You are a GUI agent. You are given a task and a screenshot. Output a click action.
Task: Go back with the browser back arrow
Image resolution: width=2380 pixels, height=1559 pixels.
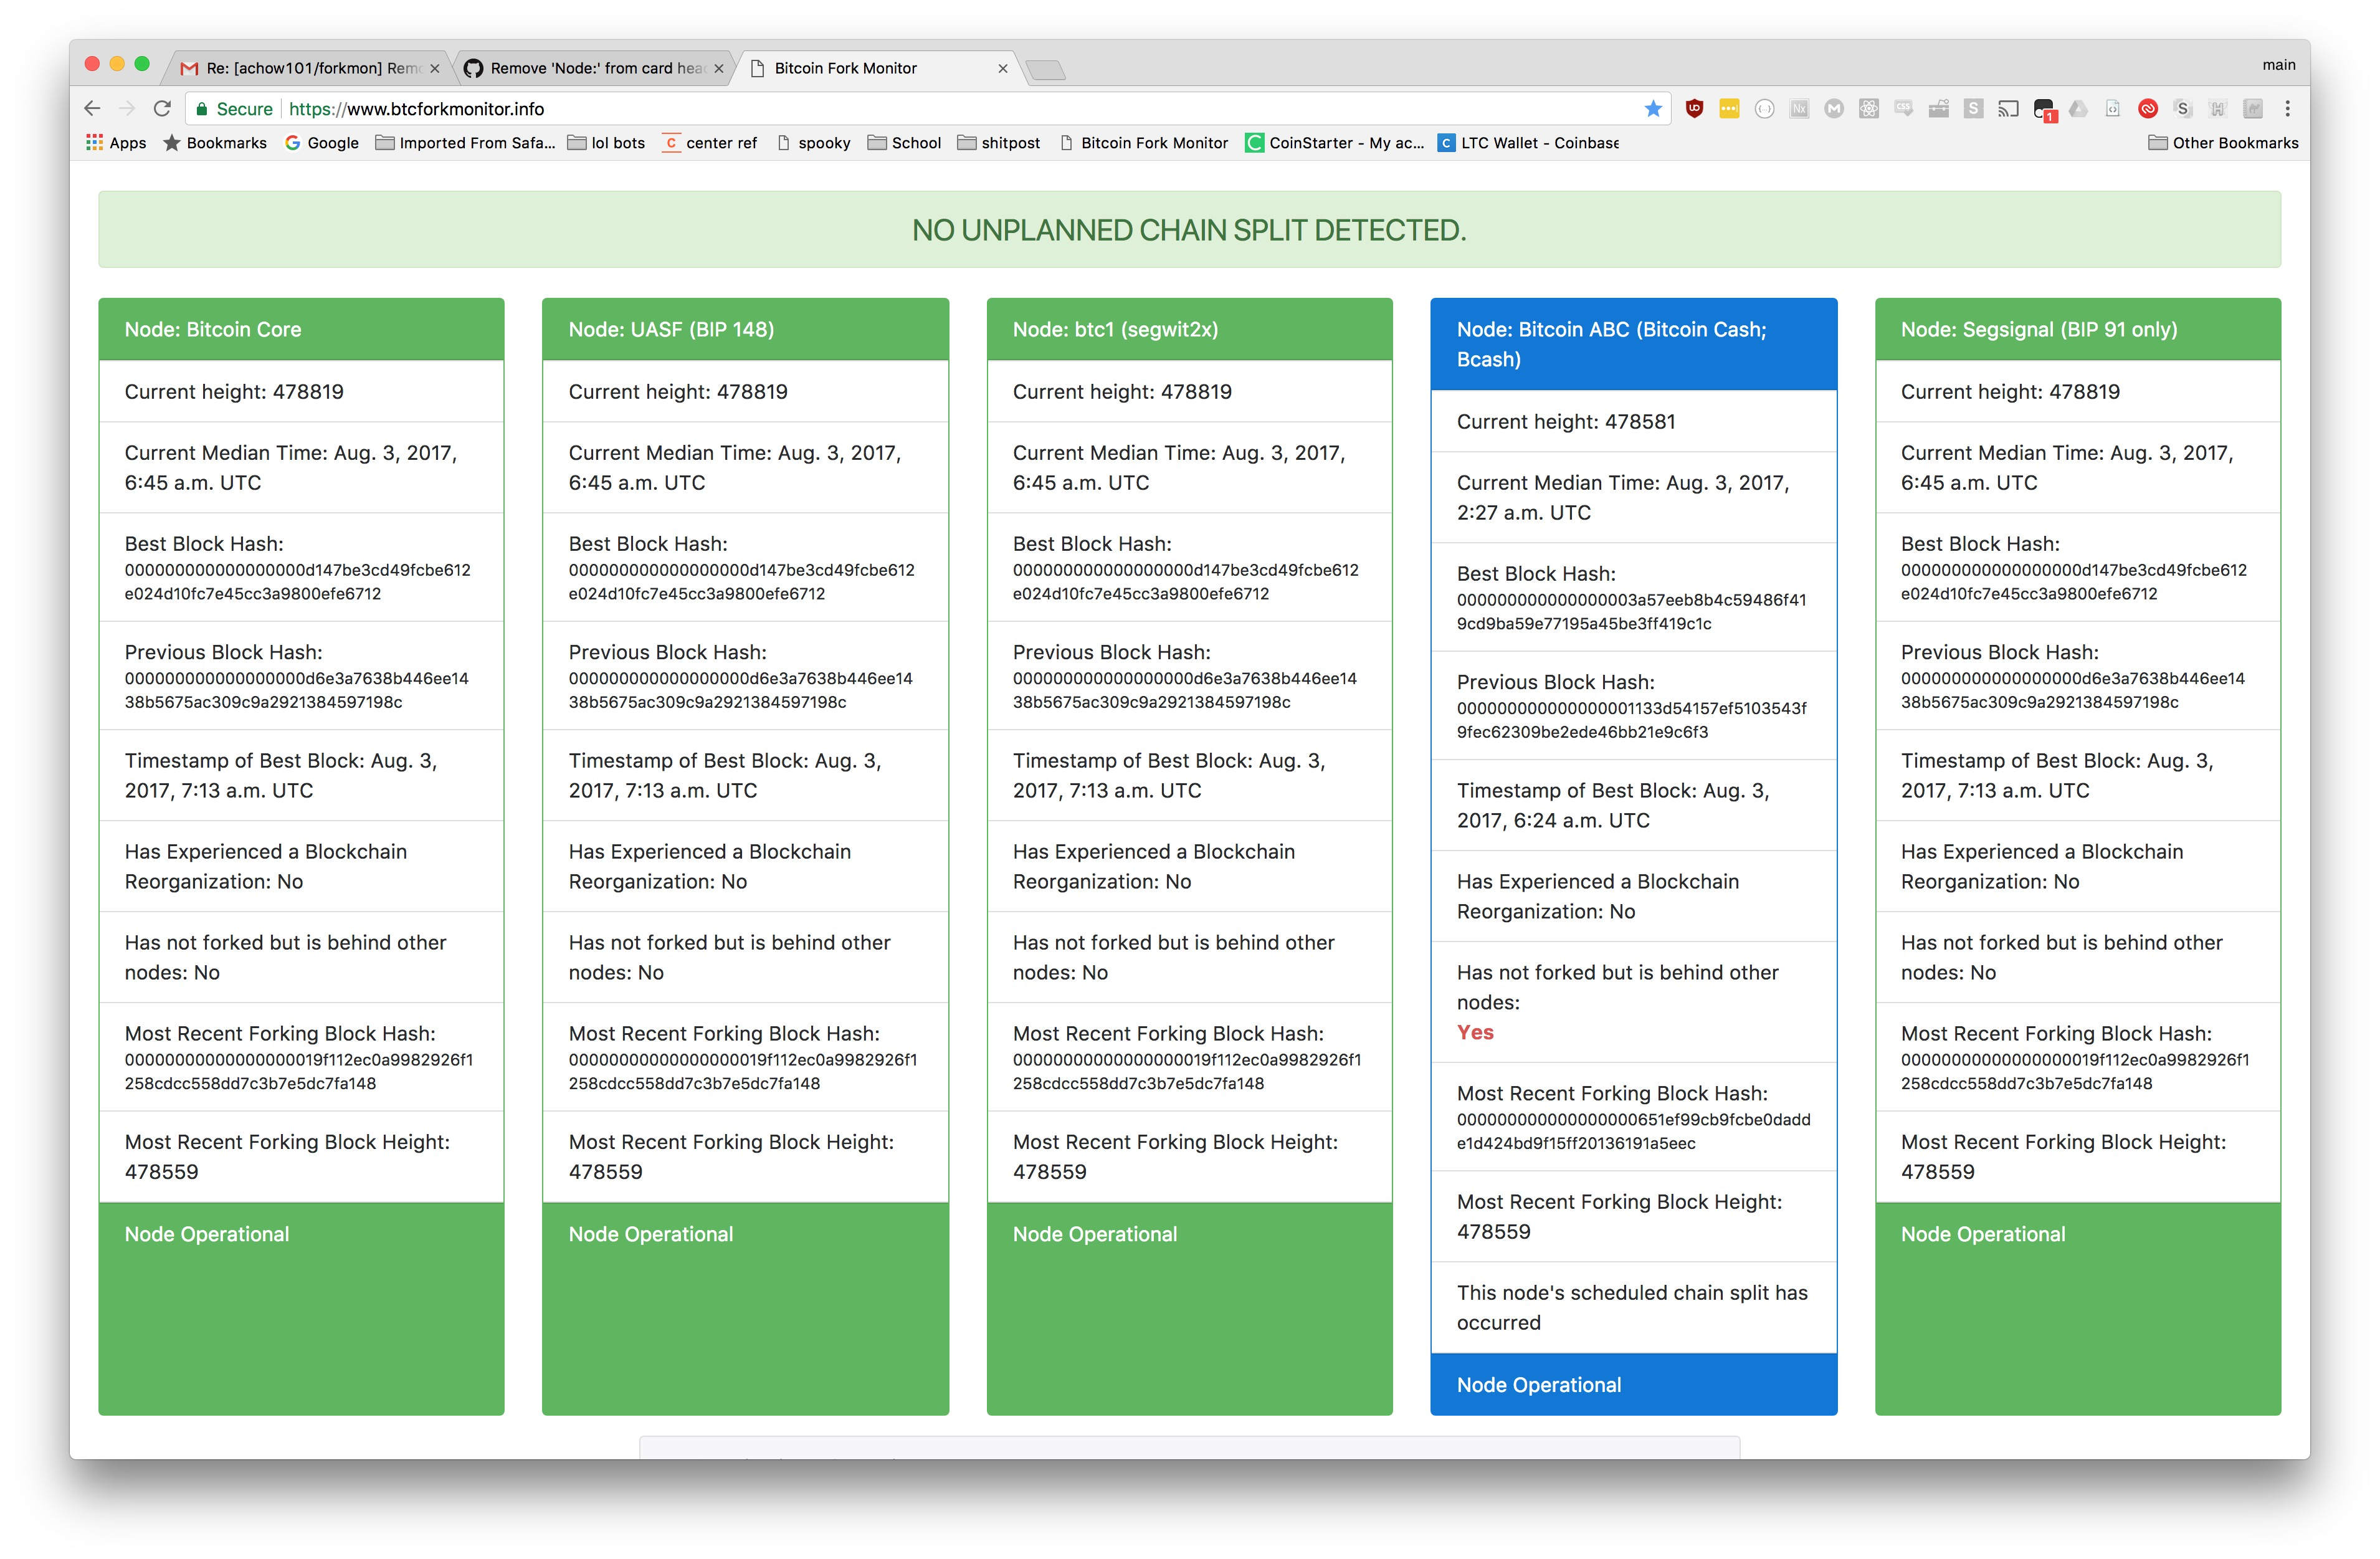tap(92, 109)
